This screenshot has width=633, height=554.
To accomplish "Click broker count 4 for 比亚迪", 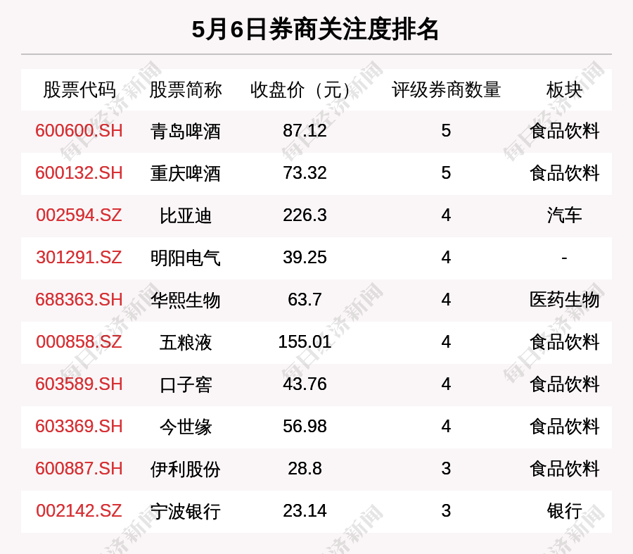I will [446, 215].
